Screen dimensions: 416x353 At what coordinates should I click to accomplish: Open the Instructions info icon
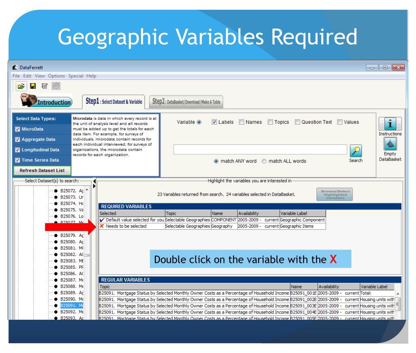[390, 124]
